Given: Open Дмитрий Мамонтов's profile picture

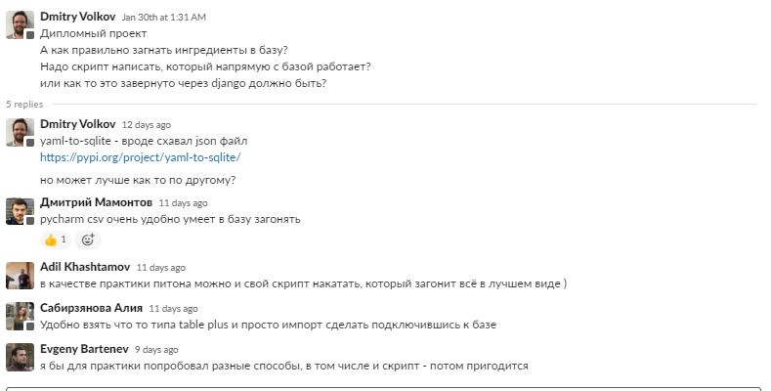Looking at the screenshot, I should click(x=20, y=211).
